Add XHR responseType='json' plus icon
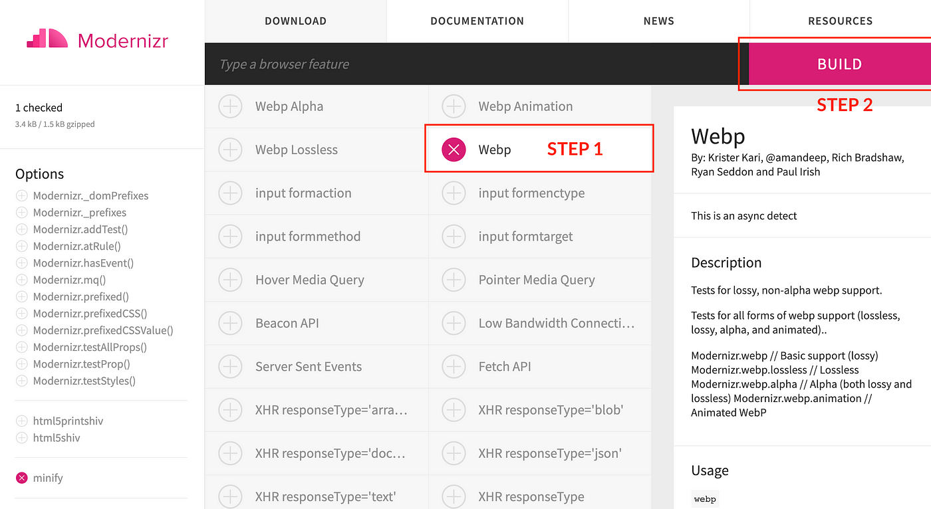931x509 pixels. (454, 454)
